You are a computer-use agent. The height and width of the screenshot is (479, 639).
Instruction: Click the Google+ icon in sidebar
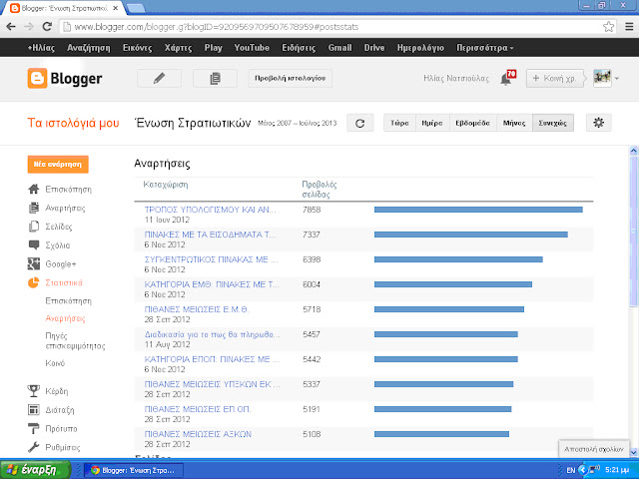(33, 263)
